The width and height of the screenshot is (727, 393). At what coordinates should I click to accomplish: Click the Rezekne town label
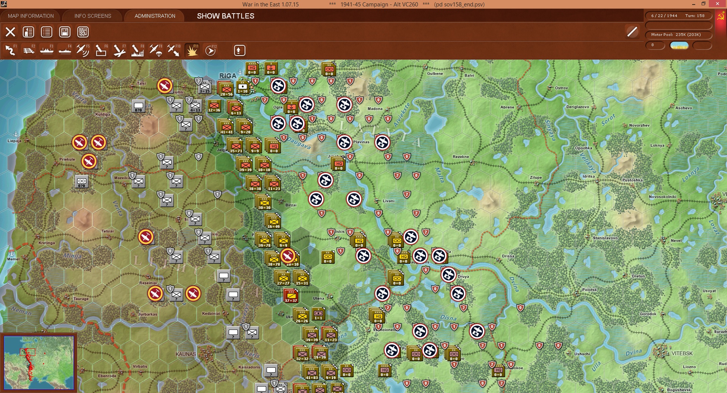click(461, 156)
